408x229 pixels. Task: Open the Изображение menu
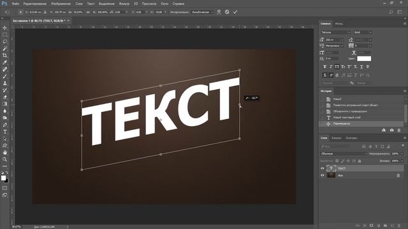point(61,4)
